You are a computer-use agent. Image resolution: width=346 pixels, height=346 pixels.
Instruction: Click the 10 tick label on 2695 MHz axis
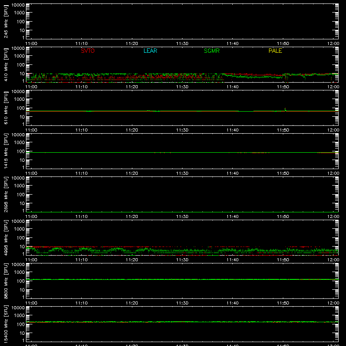point(22,203)
